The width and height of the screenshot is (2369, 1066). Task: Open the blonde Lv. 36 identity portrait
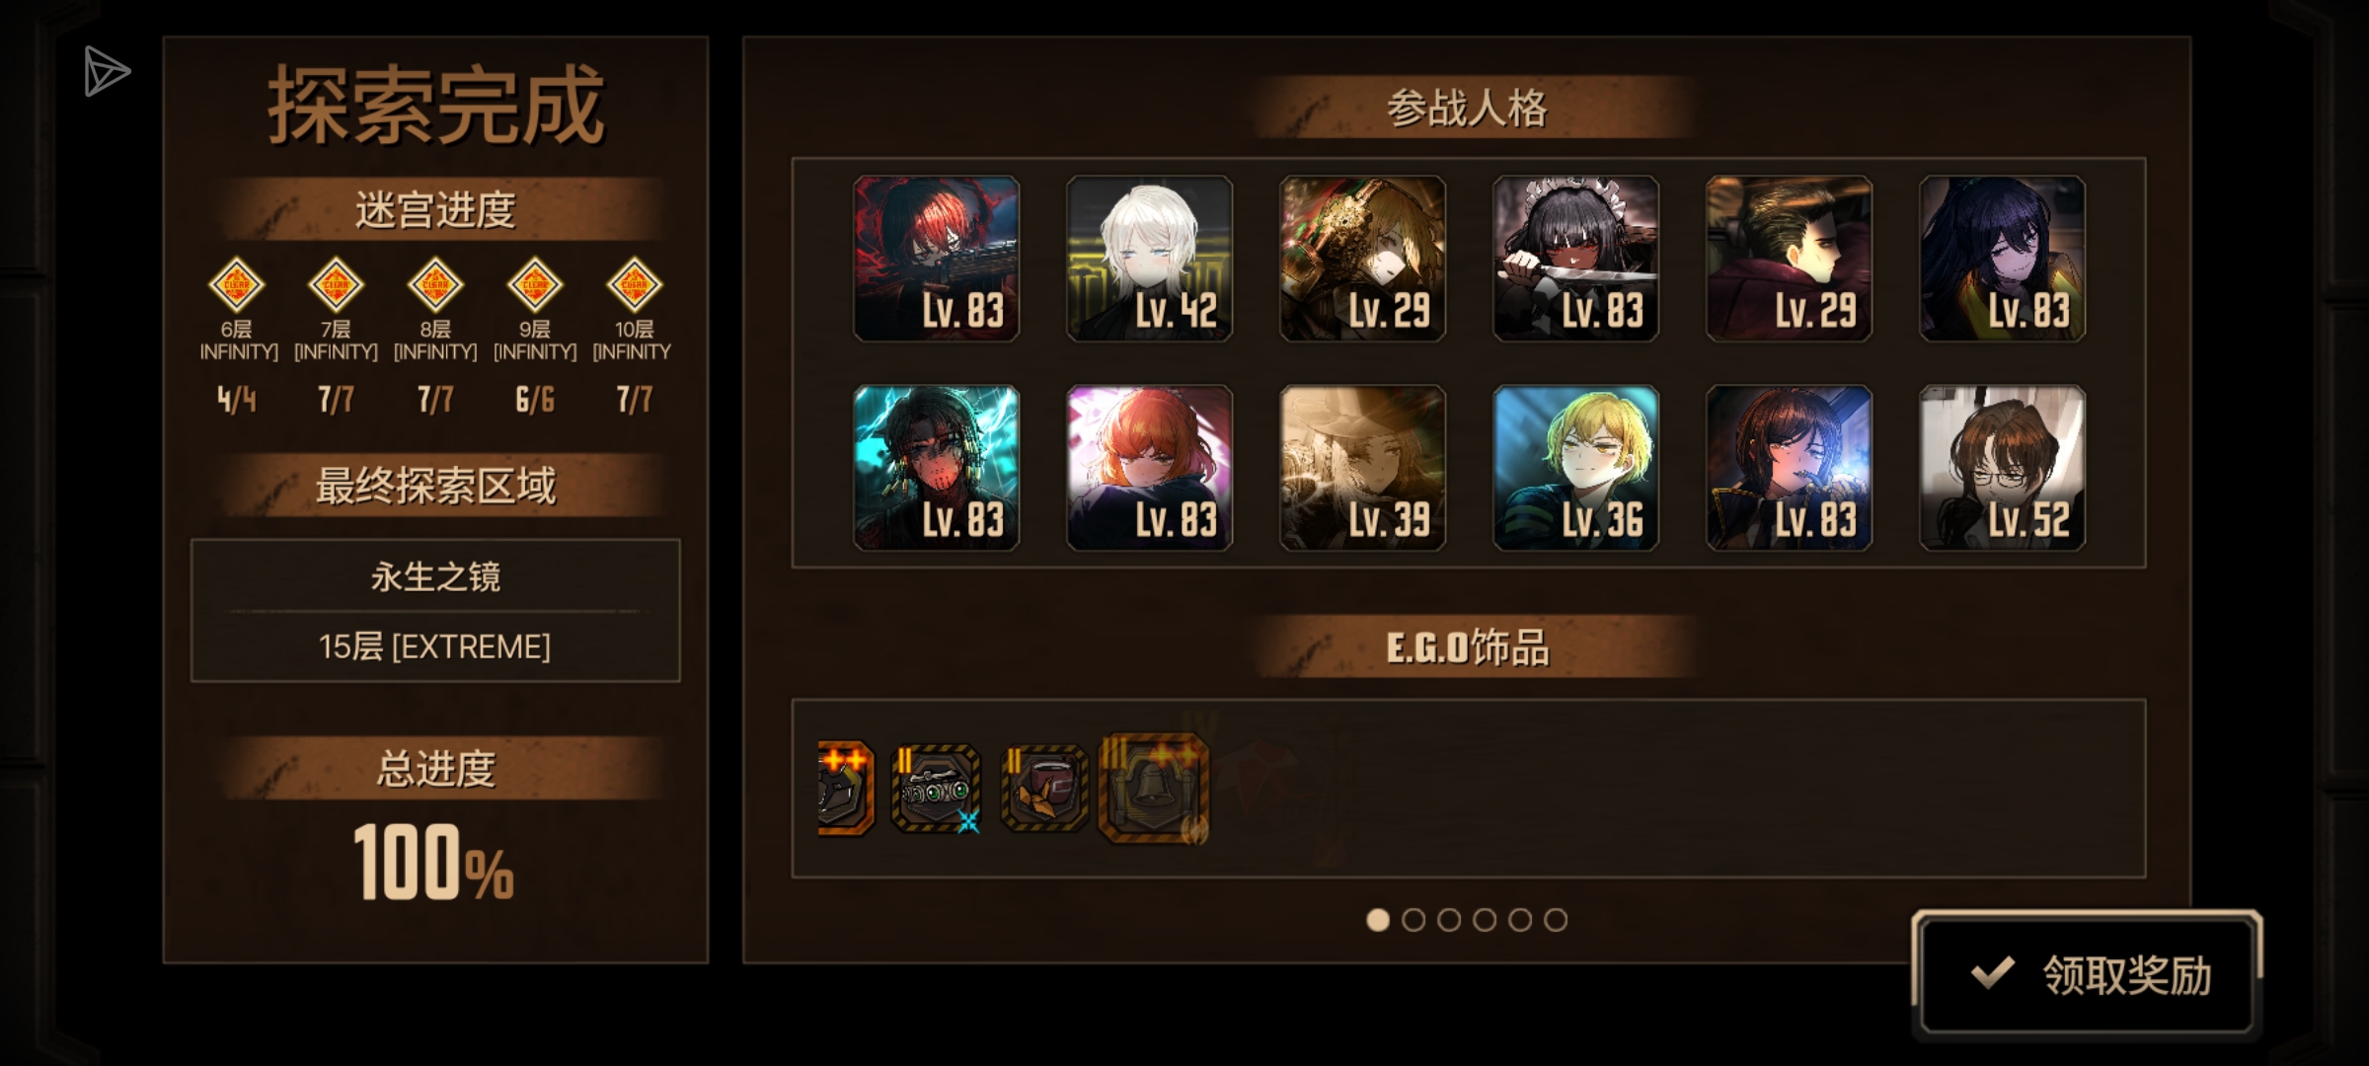1576,468
